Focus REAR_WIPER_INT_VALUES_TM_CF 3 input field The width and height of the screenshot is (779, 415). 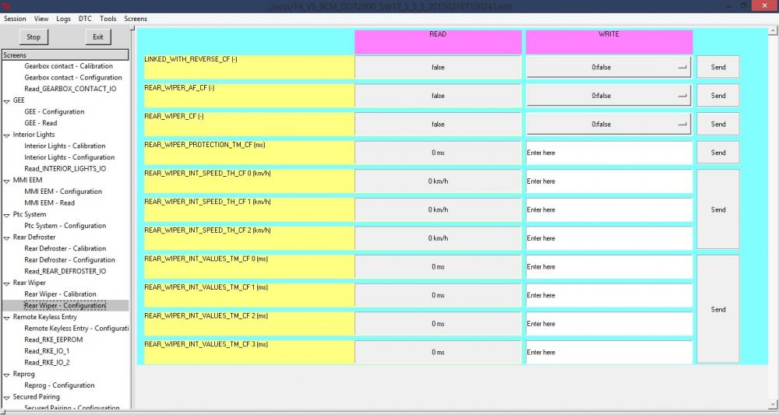point(608,352)
